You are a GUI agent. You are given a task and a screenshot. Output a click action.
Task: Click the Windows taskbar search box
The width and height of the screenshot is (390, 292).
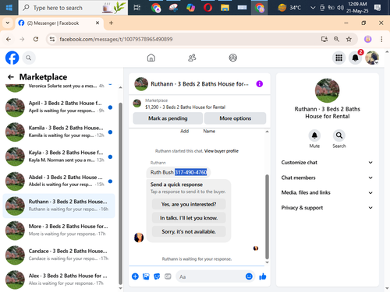(73, 8)
